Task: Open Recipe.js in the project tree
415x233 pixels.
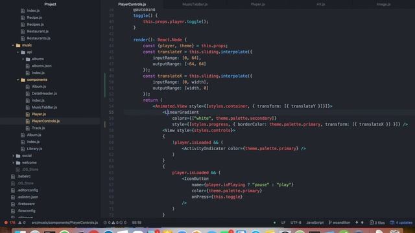Action: tap(34, 17)
